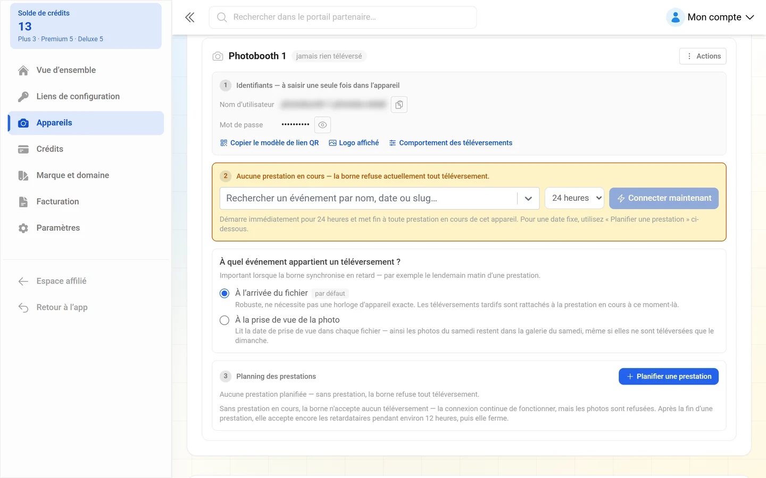
Task: Reveal the password with eye icon
Action: (322, 125)
